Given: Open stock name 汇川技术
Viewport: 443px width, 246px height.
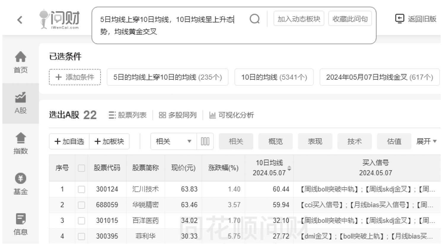Looking at the screenshot, I should click(x=146, y=189).
